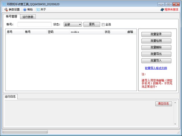
Task: Open the 批量导入格式示例 link
Action: pyautogui.click(x=156, y=68)
